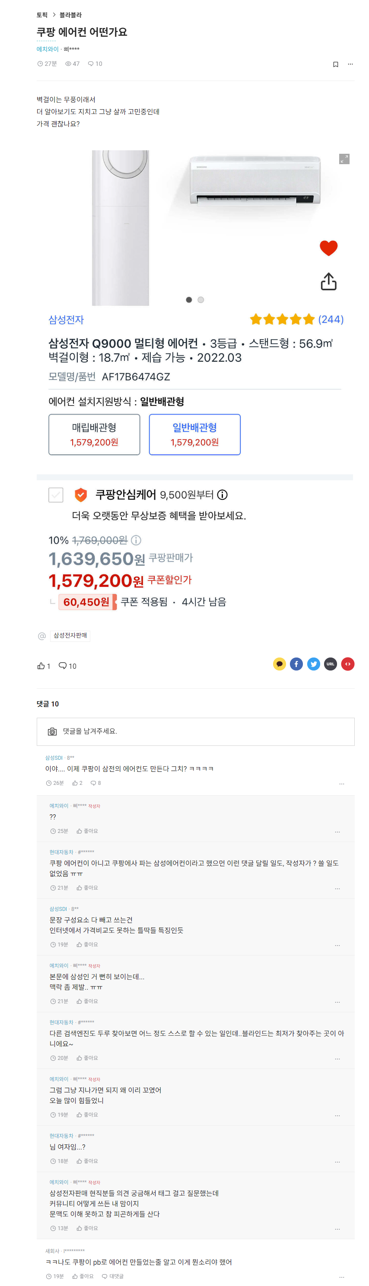Open the post's more options menu
369x1286 pixels.
point(350,65)
